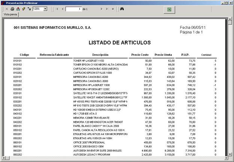The height and width of the screenshot is (162, 234).
Task: Click HD 1,7GB IDE ATA-3 description
Action: click(x=85, y=114)
